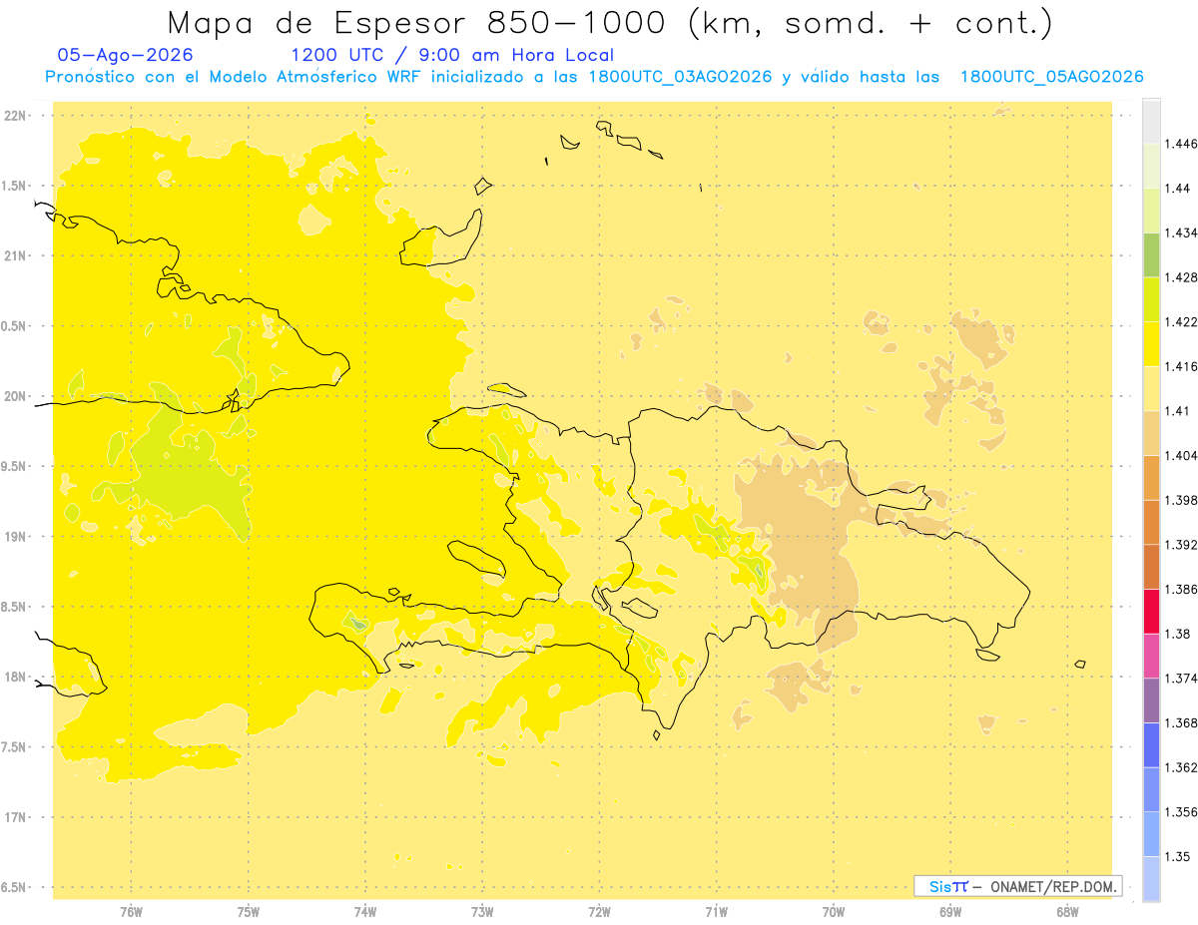
Task: Click the '20N' latitude label
Action: coord(15,396)
